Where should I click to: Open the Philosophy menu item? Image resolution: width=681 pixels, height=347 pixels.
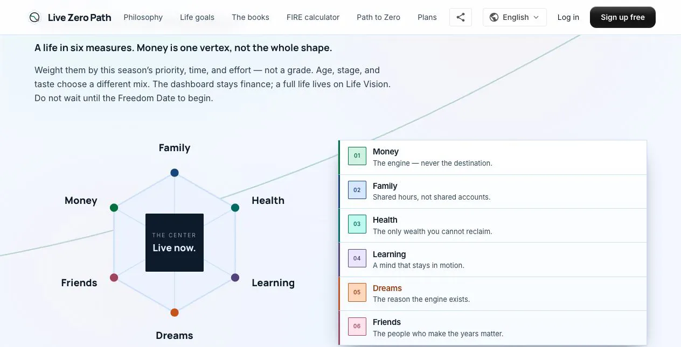click(x=143, y=17)
